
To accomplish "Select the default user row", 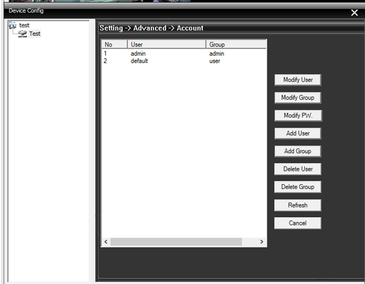I will click(140, 61).
